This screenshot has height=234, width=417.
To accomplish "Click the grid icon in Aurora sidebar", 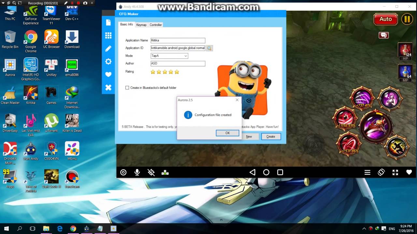I will (108, 35).
